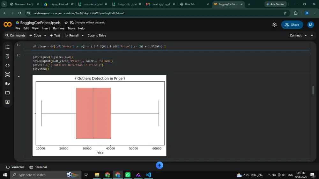Click Ask Gemini in the title bar

pos(275,4)
